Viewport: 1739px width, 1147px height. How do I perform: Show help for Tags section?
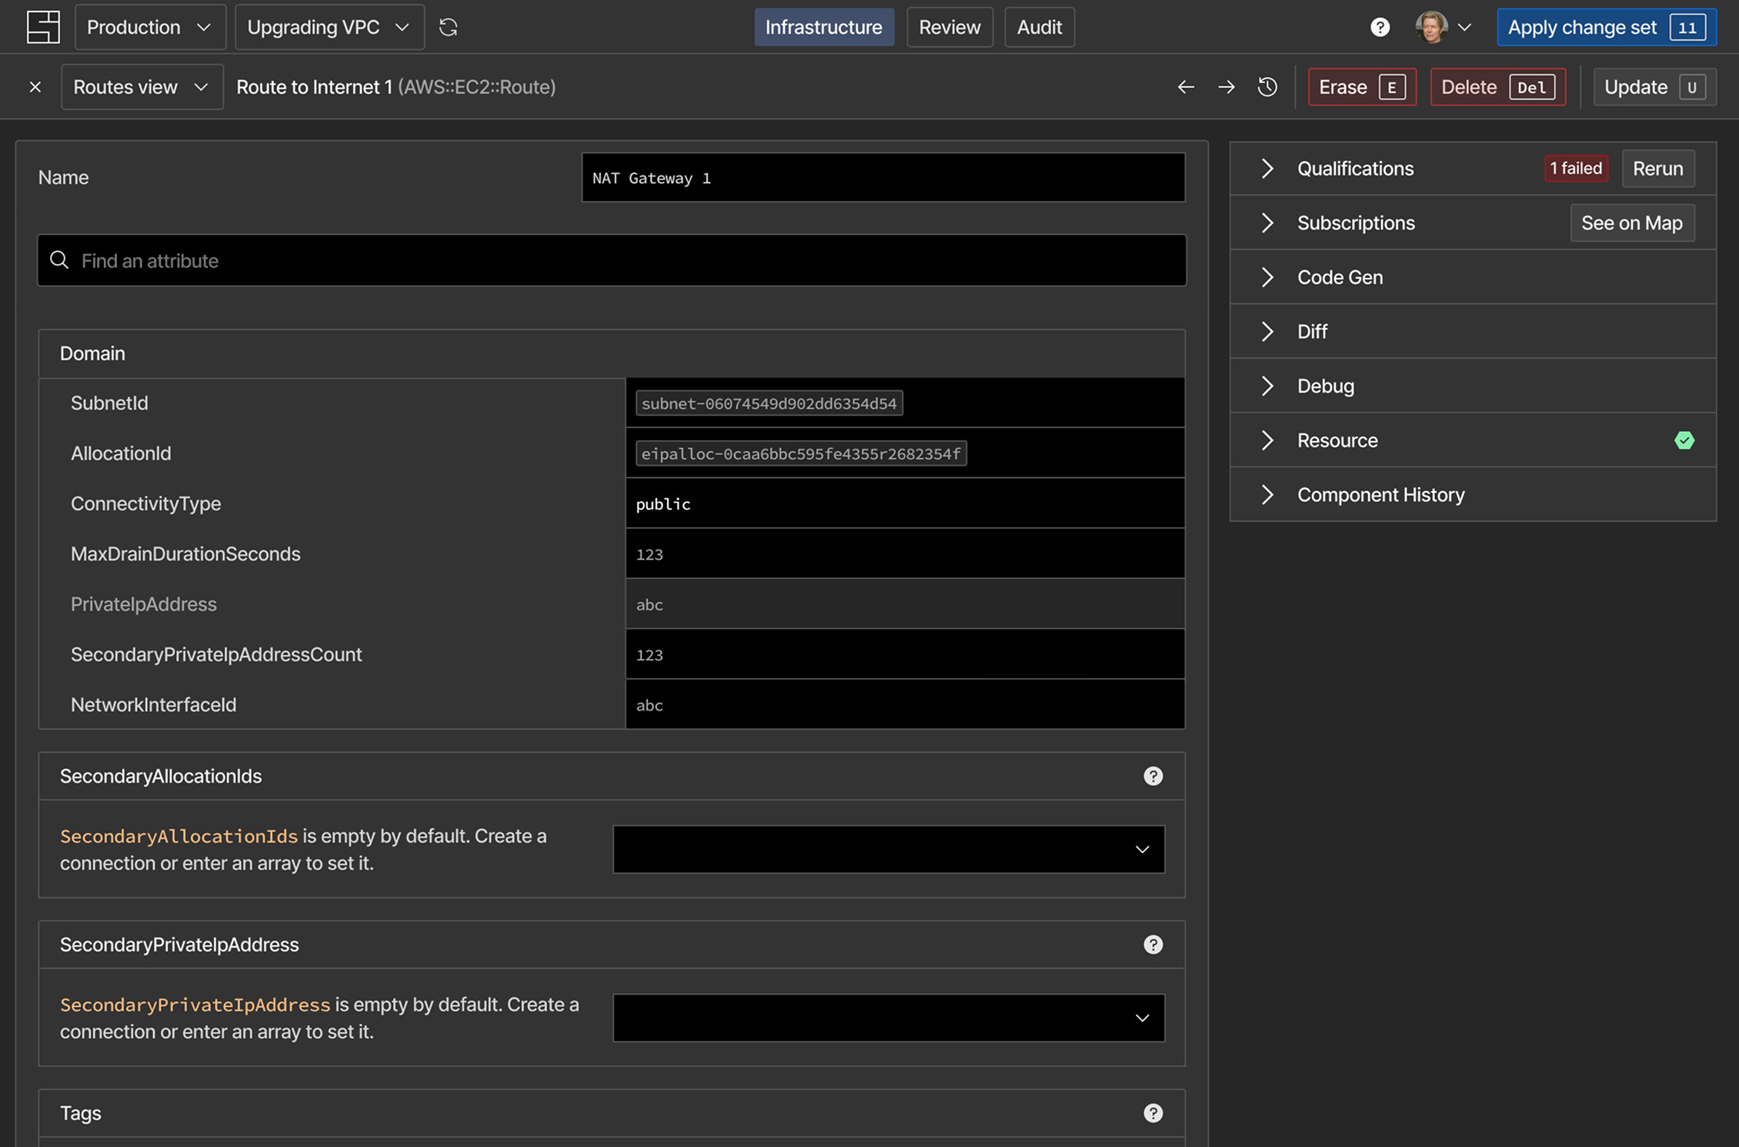tap(1153, 1113)
